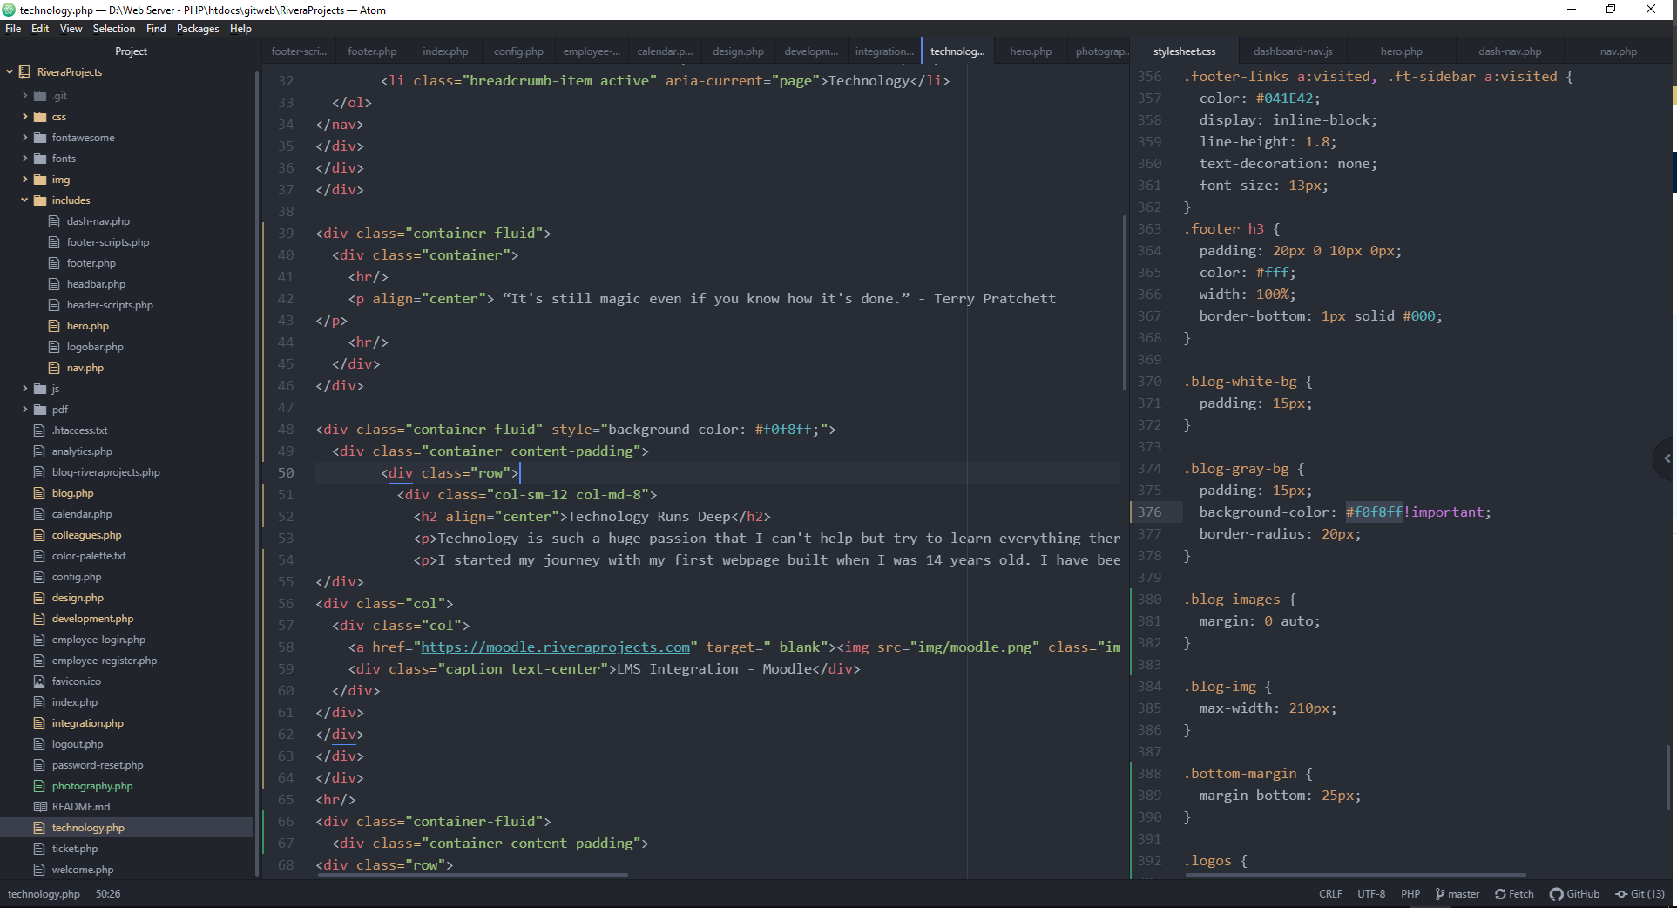Switch to the stylesheet.css tab

pos(1184,51)
